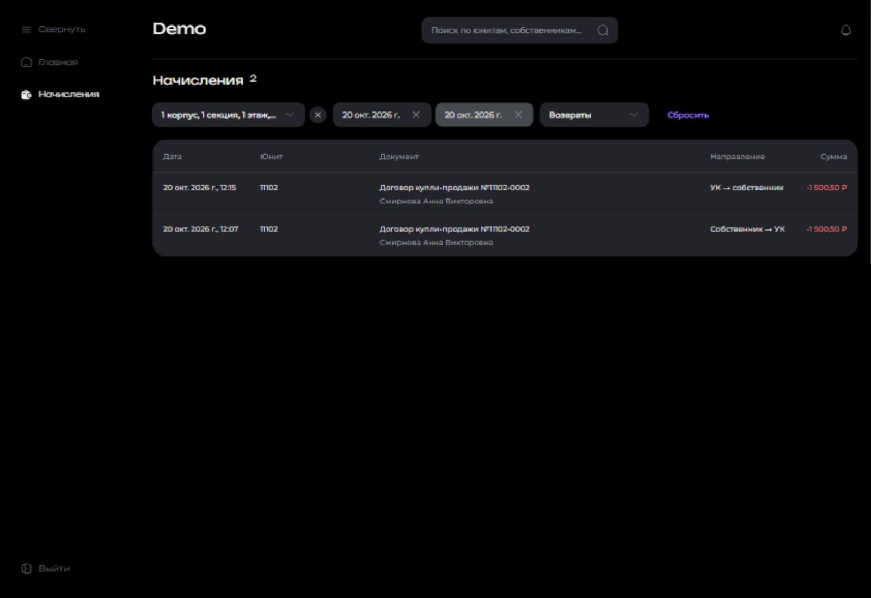Click the wallet icon beside Начисления

(26, 95)
